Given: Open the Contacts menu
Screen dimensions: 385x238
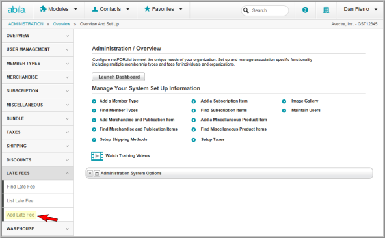Looking at the screenshot, I should tap(111, 9).
